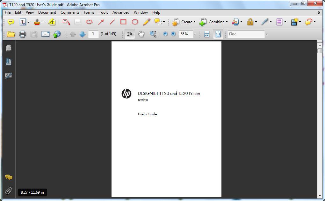Click the Upload to web globe icon
The image size is (325, 201).
tap(57, 34)
